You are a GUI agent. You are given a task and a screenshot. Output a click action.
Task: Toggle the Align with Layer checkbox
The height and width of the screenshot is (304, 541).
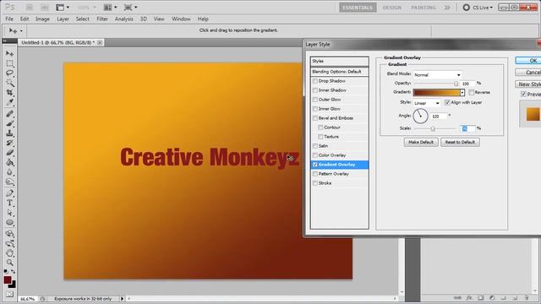447,102
